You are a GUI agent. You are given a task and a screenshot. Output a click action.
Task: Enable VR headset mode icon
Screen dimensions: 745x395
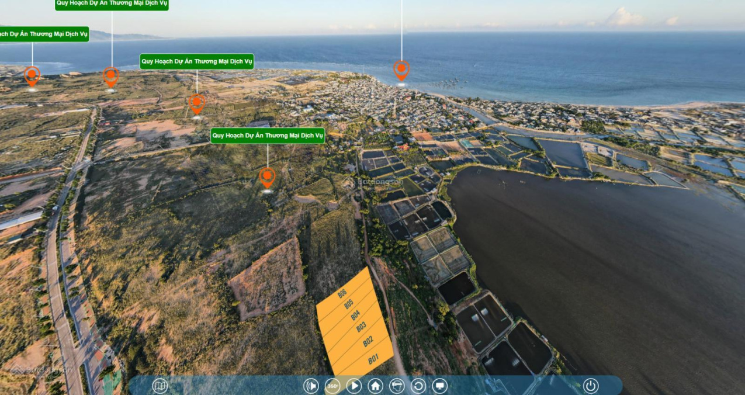397,386
